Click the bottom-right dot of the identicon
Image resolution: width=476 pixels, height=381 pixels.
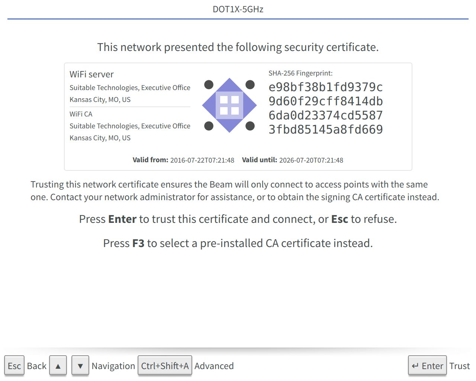click(250, 126)
